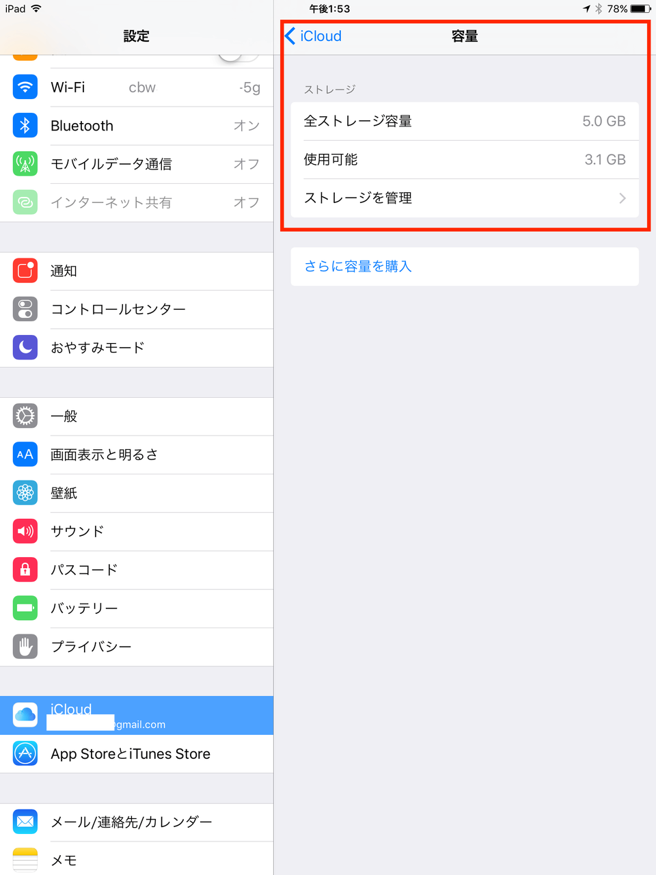This screenshot has width=656, height=875.
Task: Select the モバイルデータ通信 antenna icon
Action: 25,164
